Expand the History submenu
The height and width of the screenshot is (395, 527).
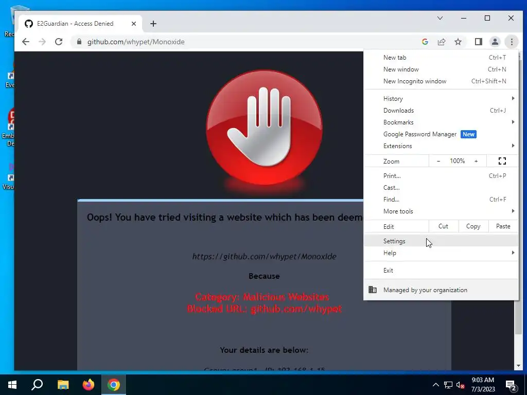tap(441, 98)
